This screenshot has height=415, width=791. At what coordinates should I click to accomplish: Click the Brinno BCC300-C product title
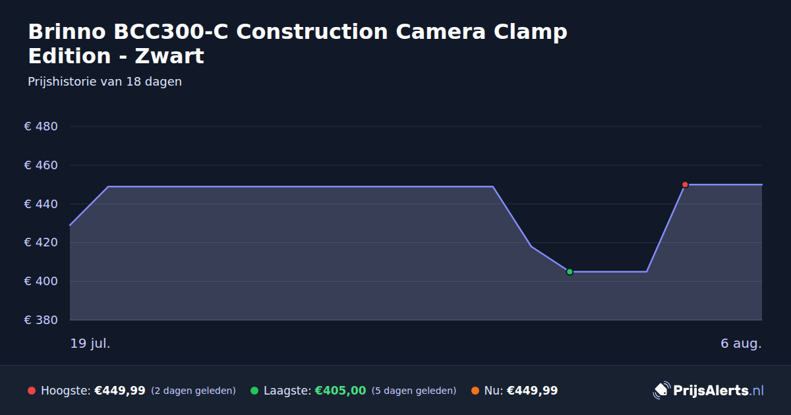pos(297,43)
